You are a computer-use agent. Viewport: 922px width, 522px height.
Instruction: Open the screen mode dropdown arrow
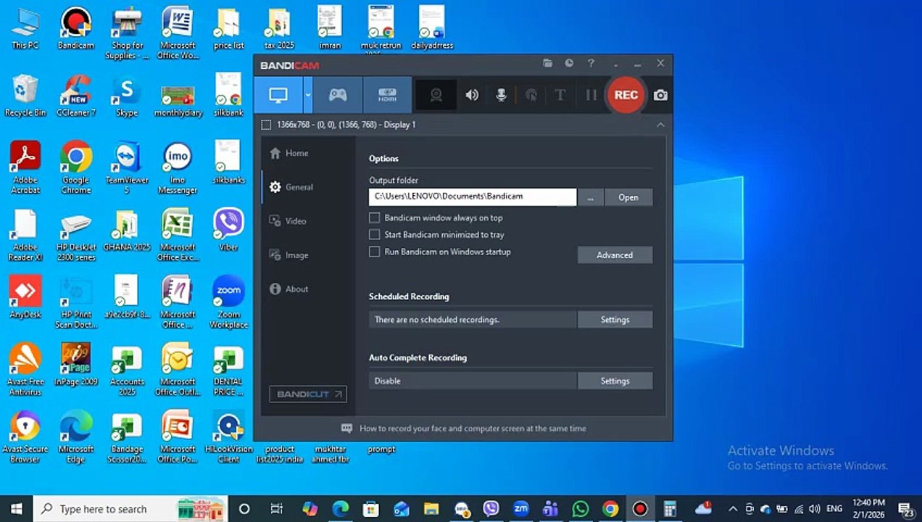click(x=308, y=95)
